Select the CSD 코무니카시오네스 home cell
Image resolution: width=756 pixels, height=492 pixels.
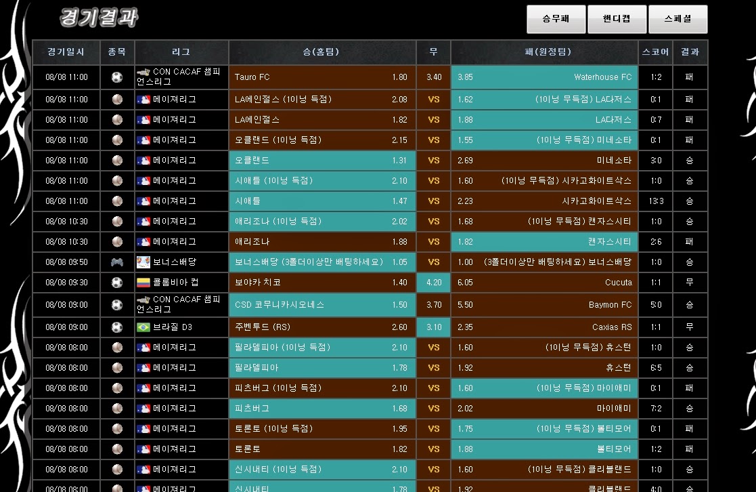pos(322,305)
